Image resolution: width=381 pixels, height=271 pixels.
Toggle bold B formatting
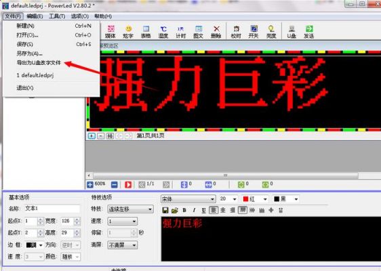coord(184,210)
